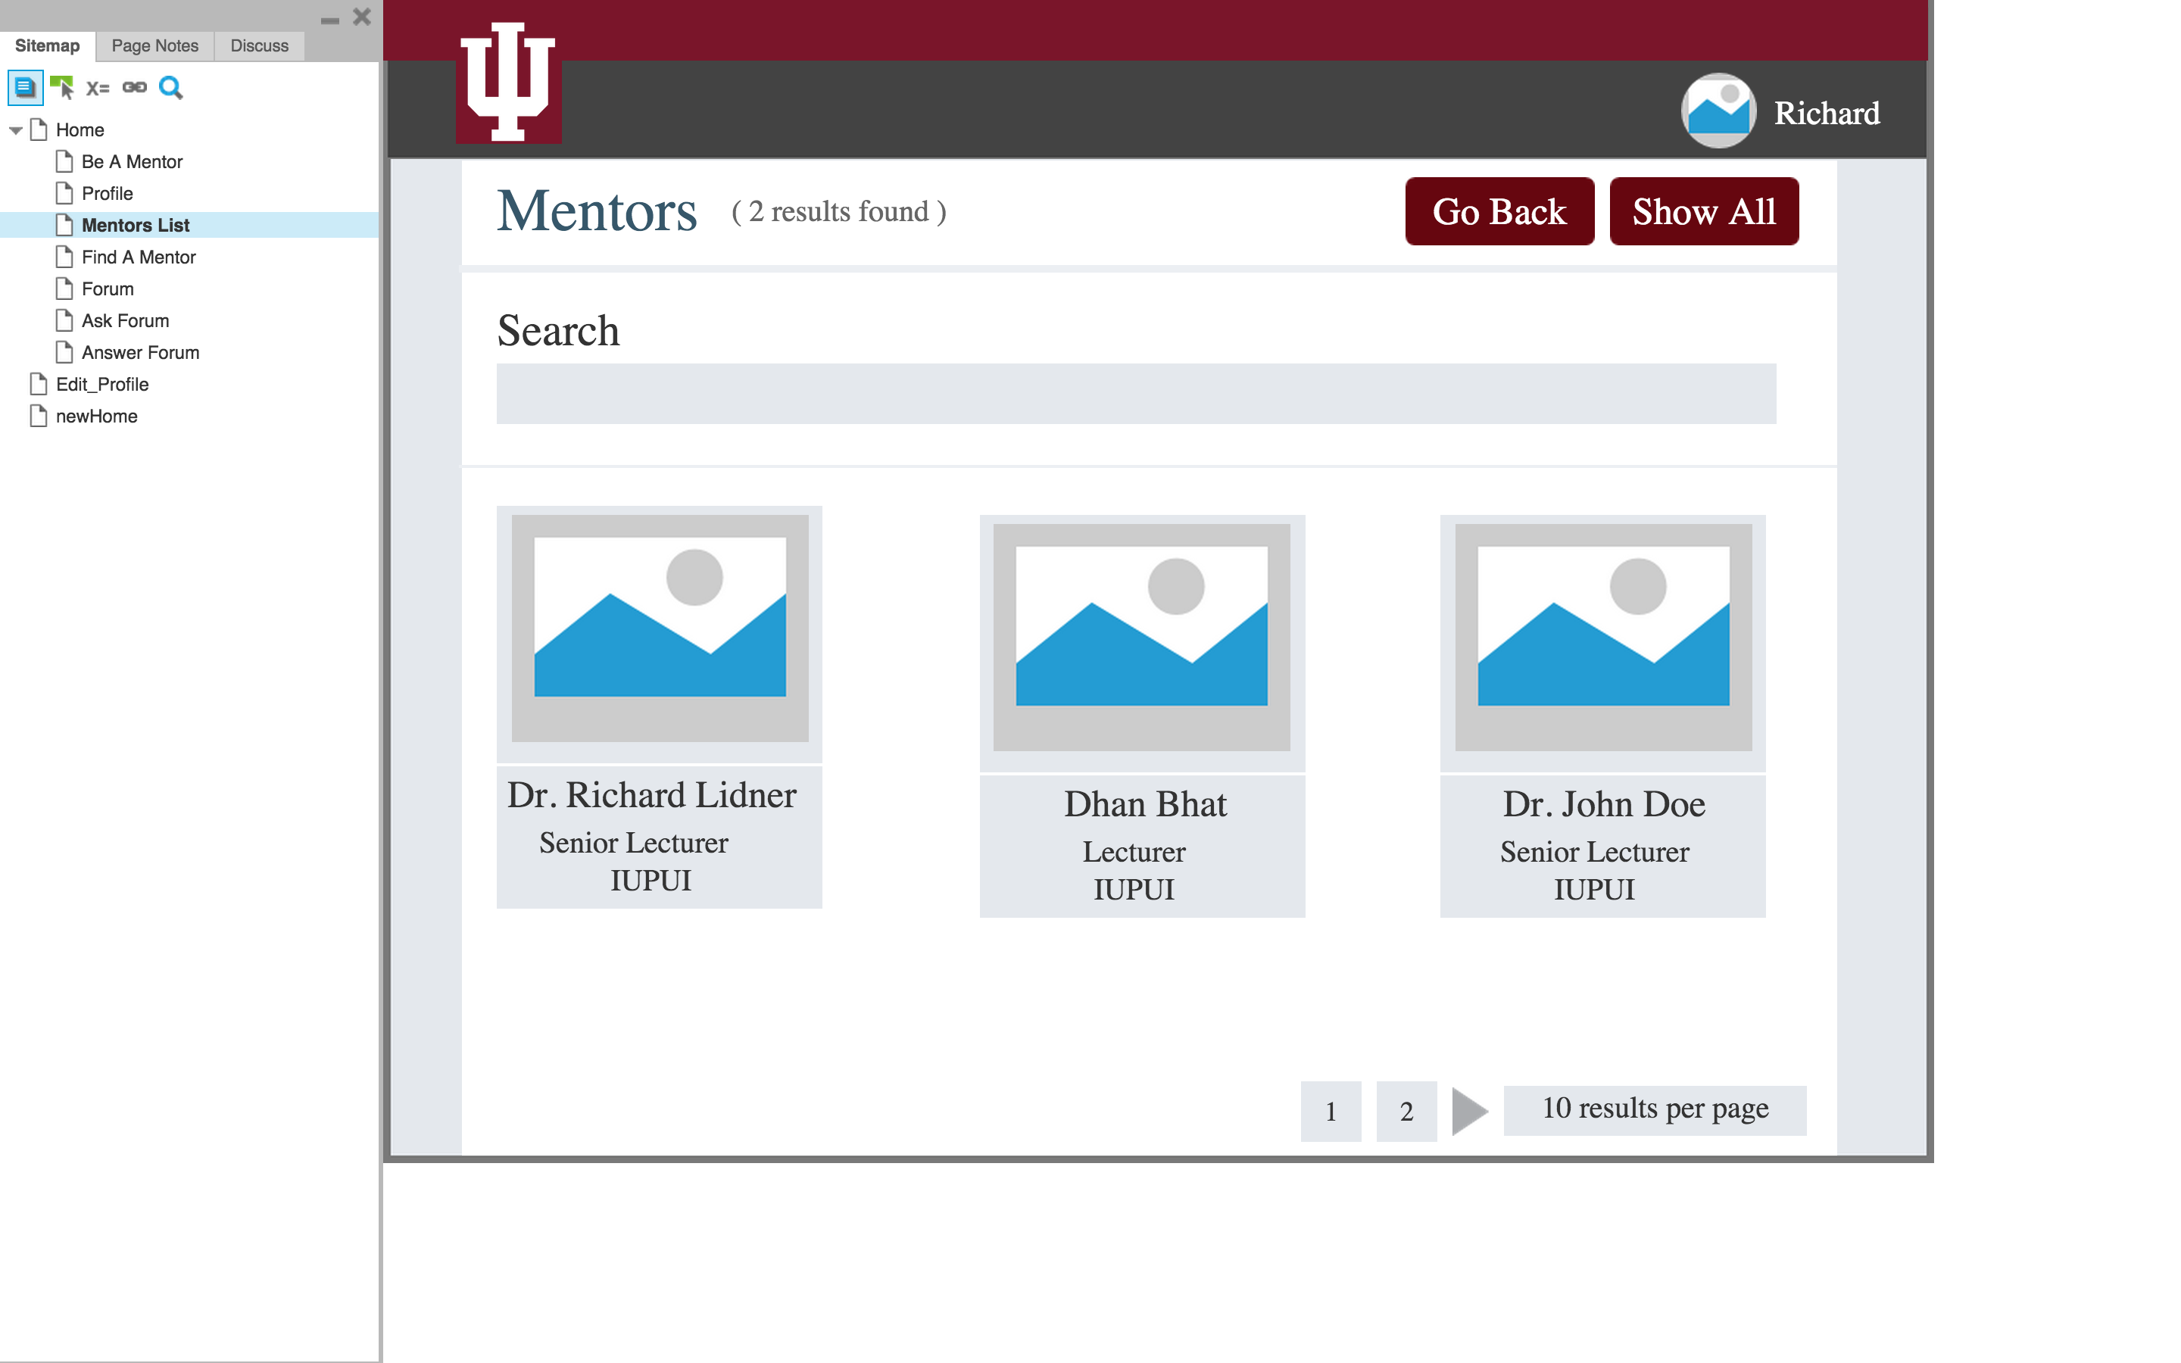This screenshot has height=1363, width=2181.
Task: Collapse the Home tree node
Action: pyautogui.click(x=15, y=129)
